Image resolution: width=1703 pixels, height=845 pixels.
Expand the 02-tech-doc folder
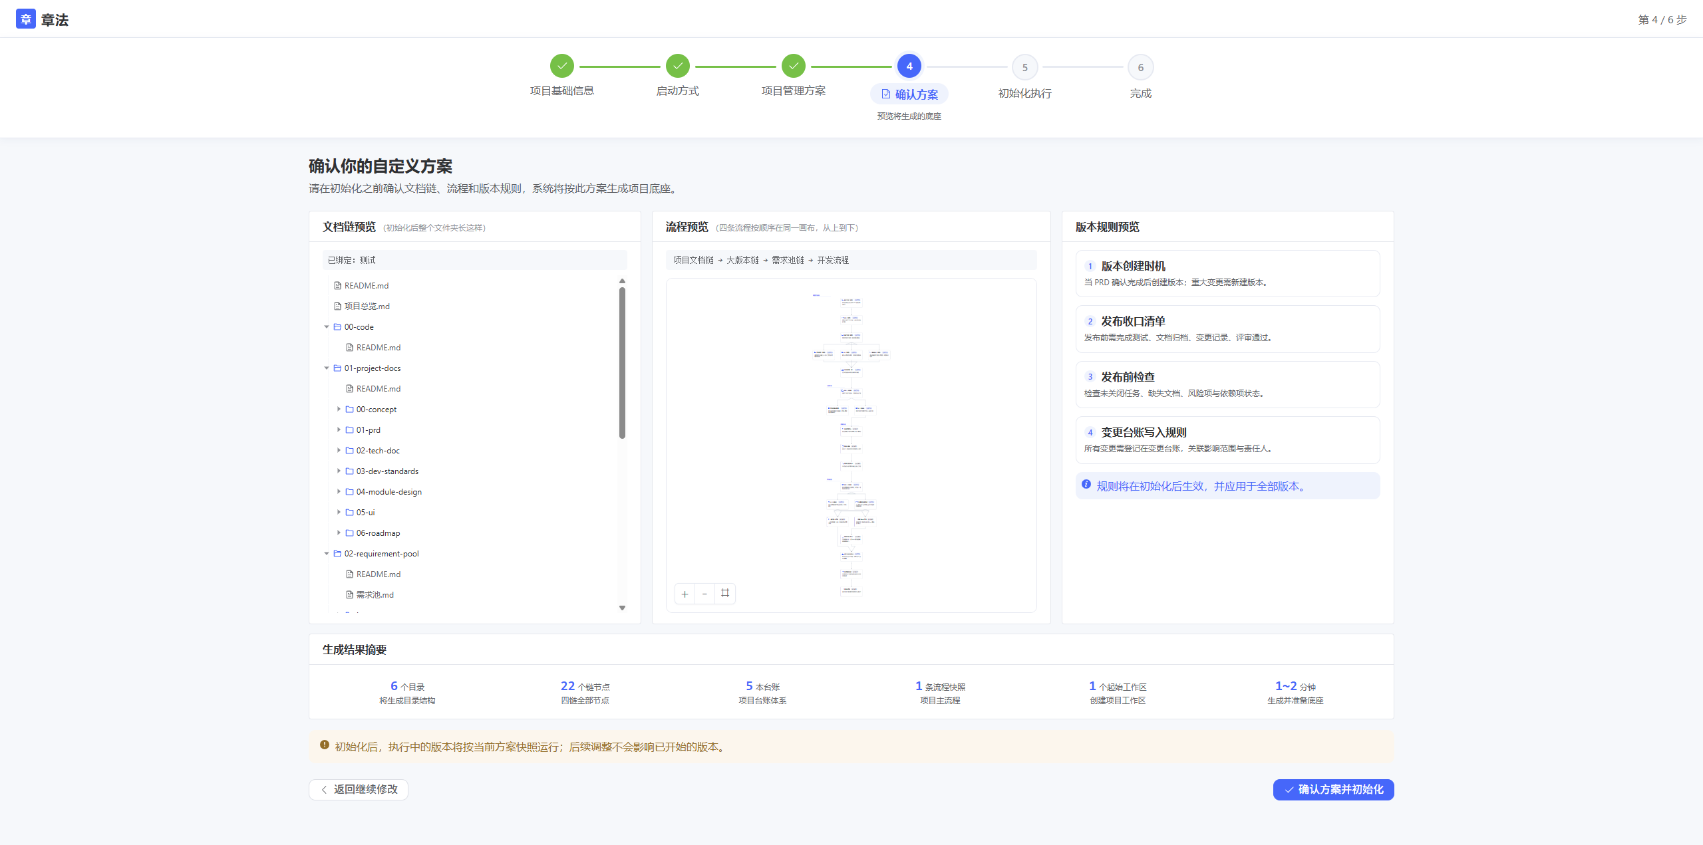(339, 451)
